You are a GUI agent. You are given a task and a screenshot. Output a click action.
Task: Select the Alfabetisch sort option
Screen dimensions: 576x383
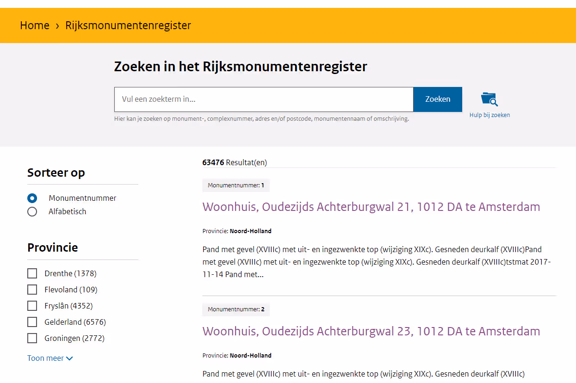32,212
